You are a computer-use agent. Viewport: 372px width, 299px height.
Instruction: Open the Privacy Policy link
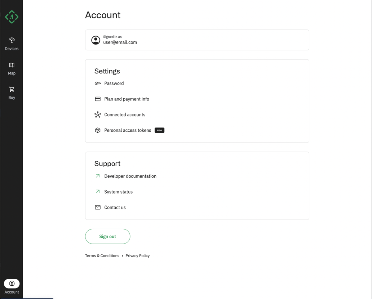137,255
